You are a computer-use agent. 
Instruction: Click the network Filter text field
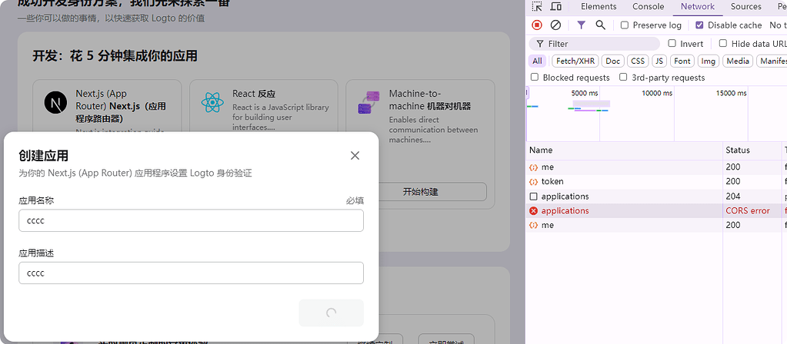pos(595,44)
